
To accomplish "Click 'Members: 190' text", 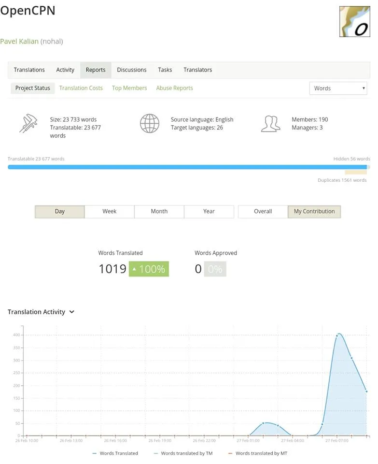I will click(x=310, y=119).
